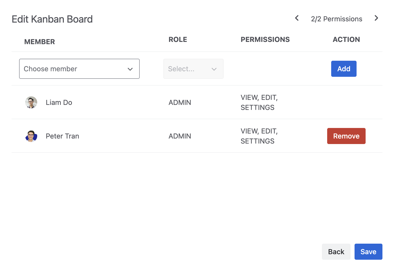
Task: Click the ACTION column header
Action: (x=346, y=39)
